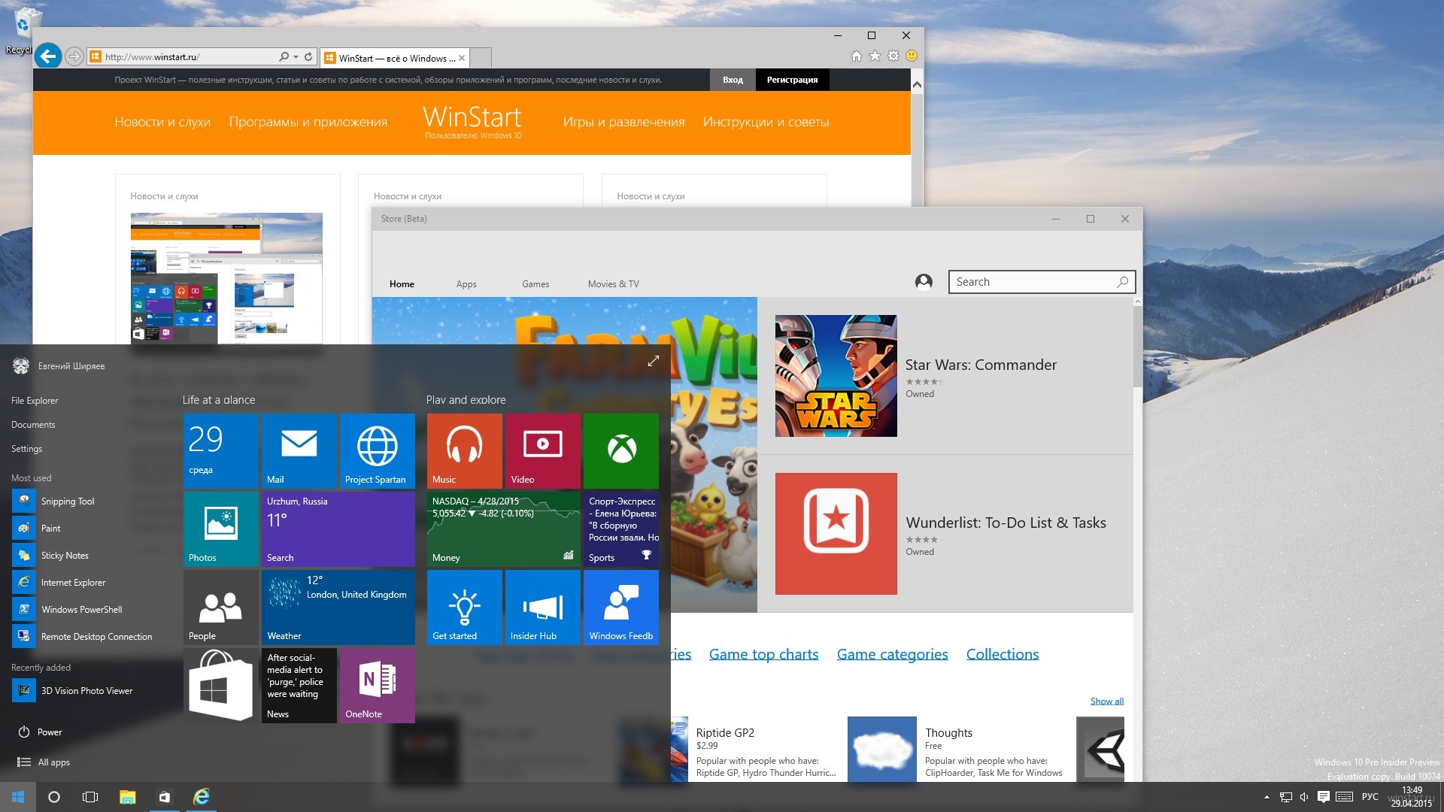Click the Вход login button
The image size is (1444, 812).
[x=733, y=80]
